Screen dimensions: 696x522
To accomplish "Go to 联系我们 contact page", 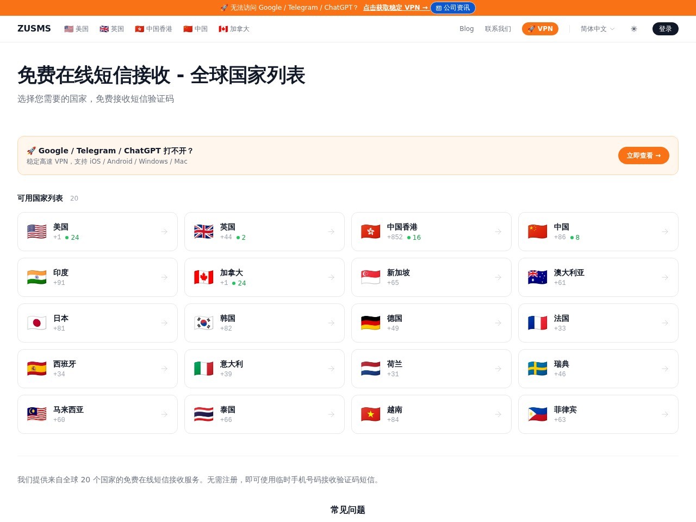I will point(498,29).
